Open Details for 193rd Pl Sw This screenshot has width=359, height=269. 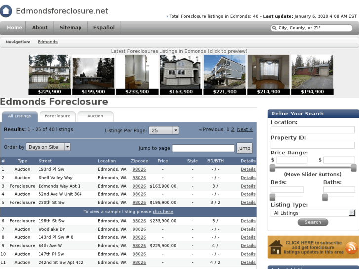click(x=248, y=169)
